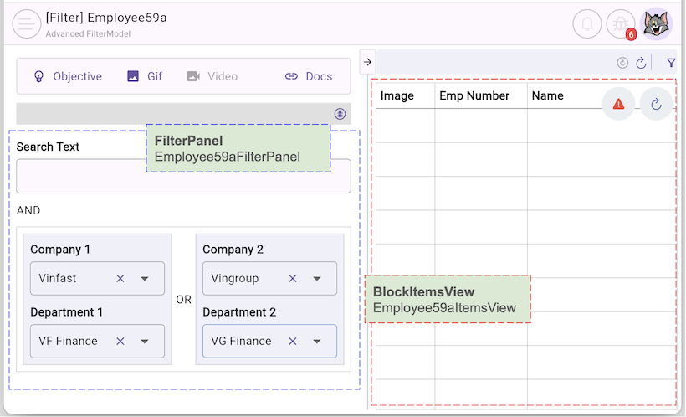Expand the Company 1 dropdown
686x417 pixels.
pos(144,279)
